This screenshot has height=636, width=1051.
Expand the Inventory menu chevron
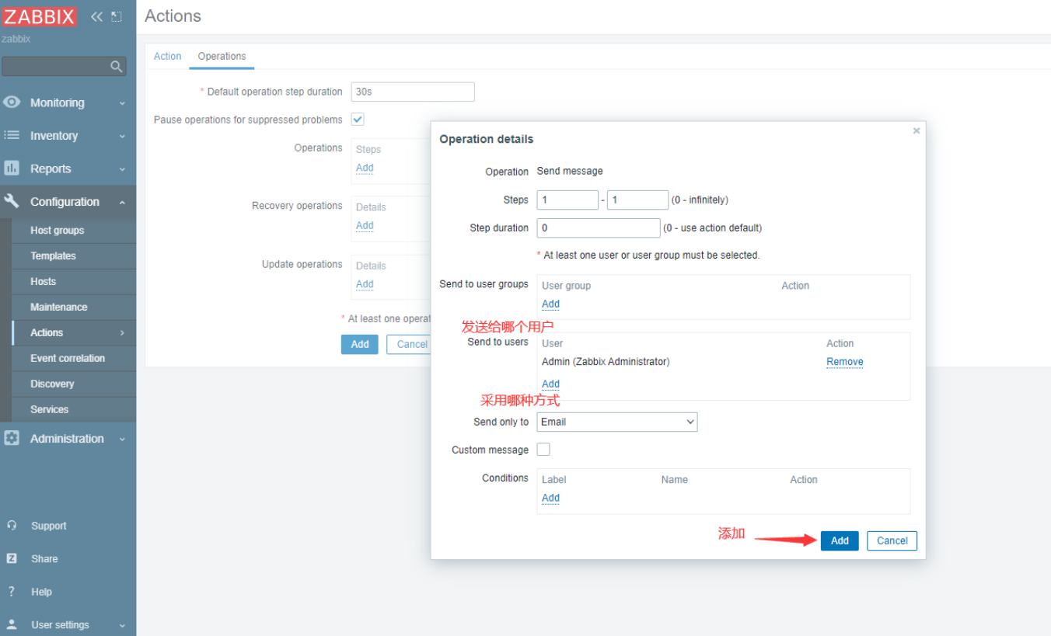(122, 136)
